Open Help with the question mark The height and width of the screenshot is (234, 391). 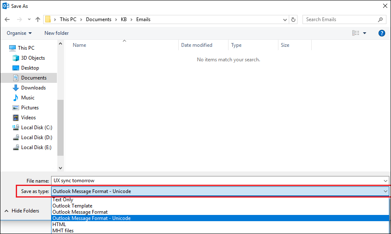click(381, 33)
